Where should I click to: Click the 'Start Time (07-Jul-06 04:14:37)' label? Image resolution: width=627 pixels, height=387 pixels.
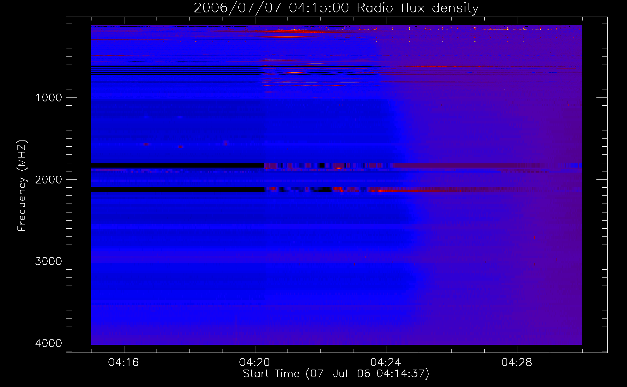click(336, 374)
